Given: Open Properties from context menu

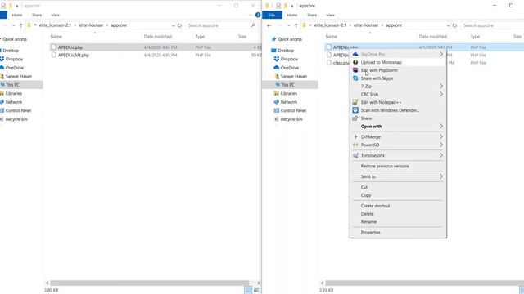Looking at the screenshot, I should [x=398, y=232].
